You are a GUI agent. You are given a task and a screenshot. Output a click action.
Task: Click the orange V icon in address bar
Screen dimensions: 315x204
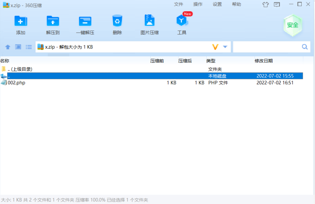pos(215,47)
